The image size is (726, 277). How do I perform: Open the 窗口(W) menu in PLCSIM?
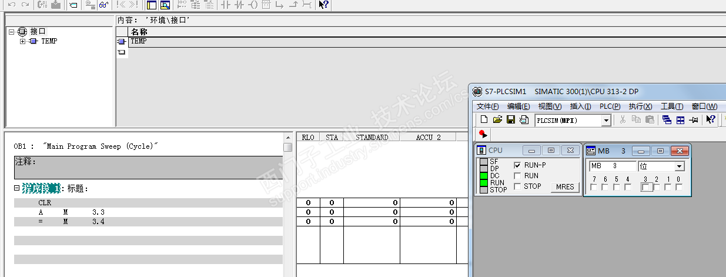click(x=704, y=106)
